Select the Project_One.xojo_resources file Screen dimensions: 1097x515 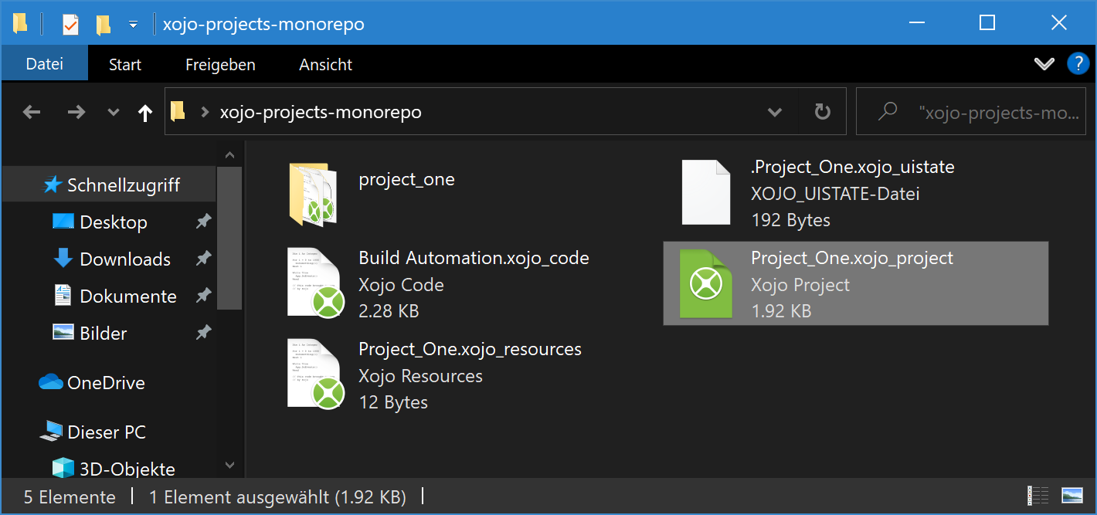click(469, 348)
